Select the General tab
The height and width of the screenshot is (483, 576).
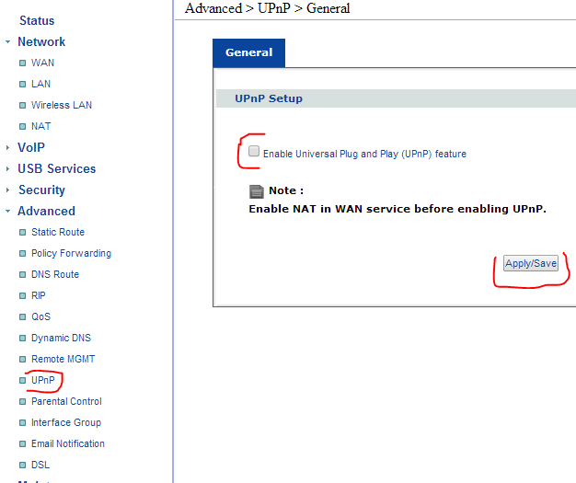point(248,52)
